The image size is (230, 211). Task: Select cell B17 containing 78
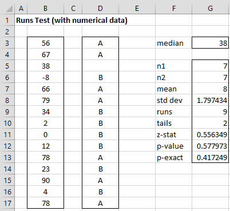(46, 203)
